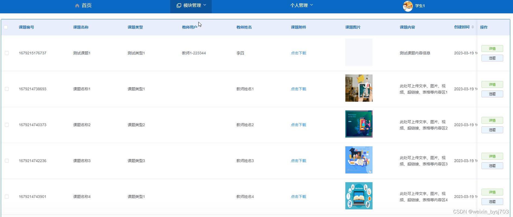Click 点击下载 for 课题名称3

click(x=299, y=161)
